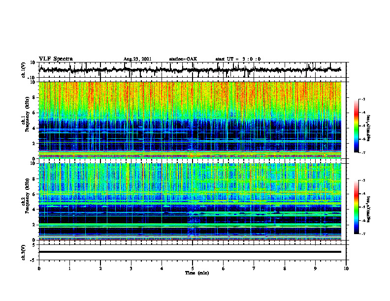This screenshot has height=301, width=390.
Task: Click the ch.3 flat black voltage trace
Action: (190, 252)
